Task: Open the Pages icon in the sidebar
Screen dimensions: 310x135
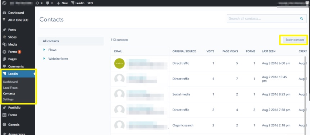Action: (x=4, y=59)
